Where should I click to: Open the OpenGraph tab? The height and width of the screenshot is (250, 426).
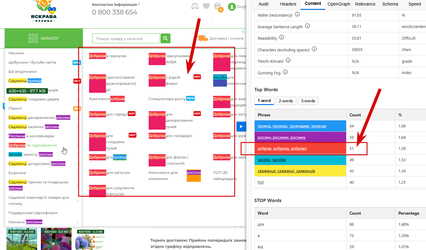pos(339,4)
